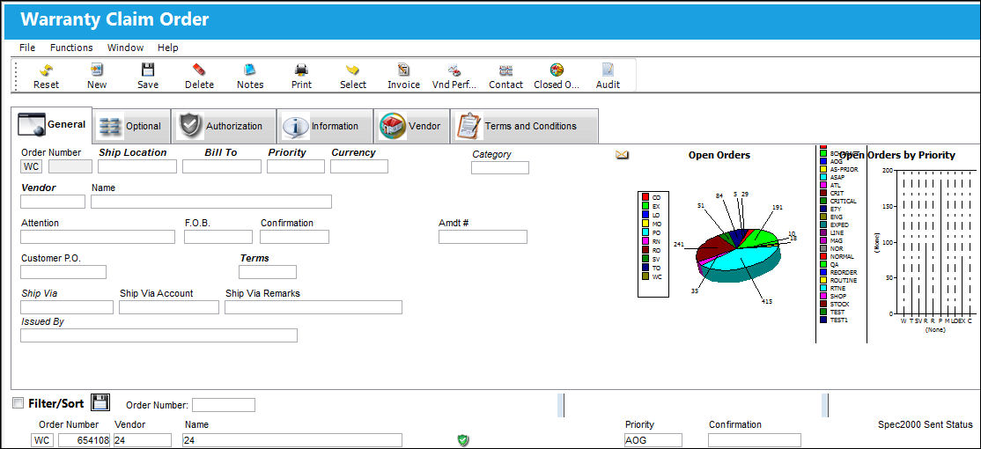Click the Currency input field
981x449 pixels.
[359, 166]
